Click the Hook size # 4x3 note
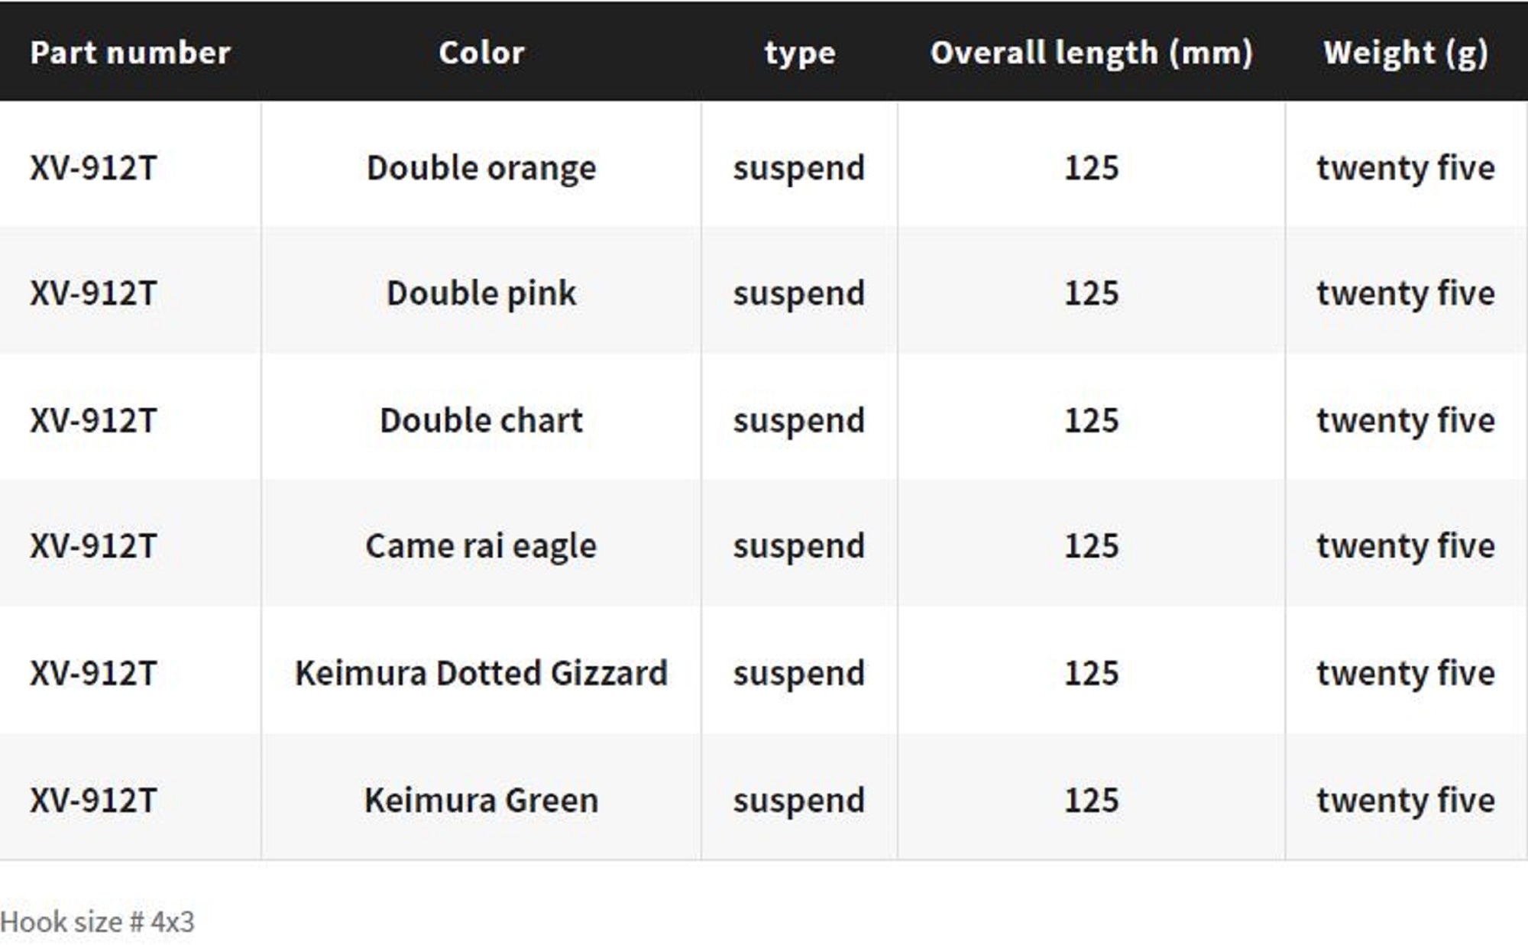The image size is (1528, 945). pos(98,922)
